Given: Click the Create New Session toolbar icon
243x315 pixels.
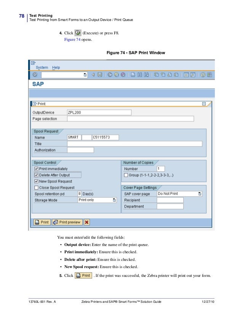Looking at the screenshot, I should (186, 75).
